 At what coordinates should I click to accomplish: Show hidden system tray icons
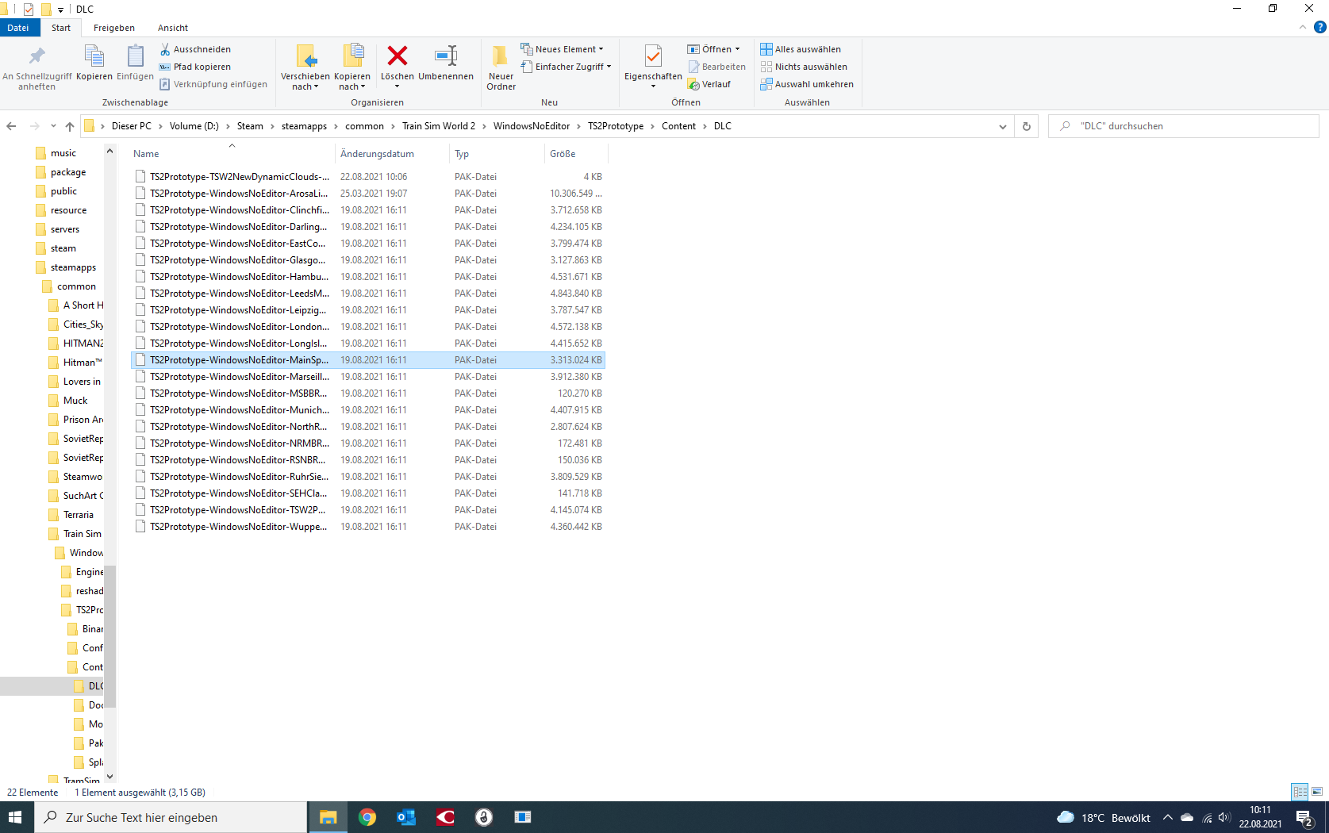click(x=1167, y=817)
